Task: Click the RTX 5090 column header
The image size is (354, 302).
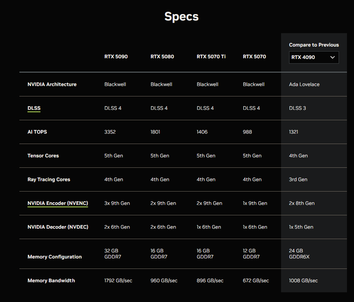Action: click(x=116, y=57)
